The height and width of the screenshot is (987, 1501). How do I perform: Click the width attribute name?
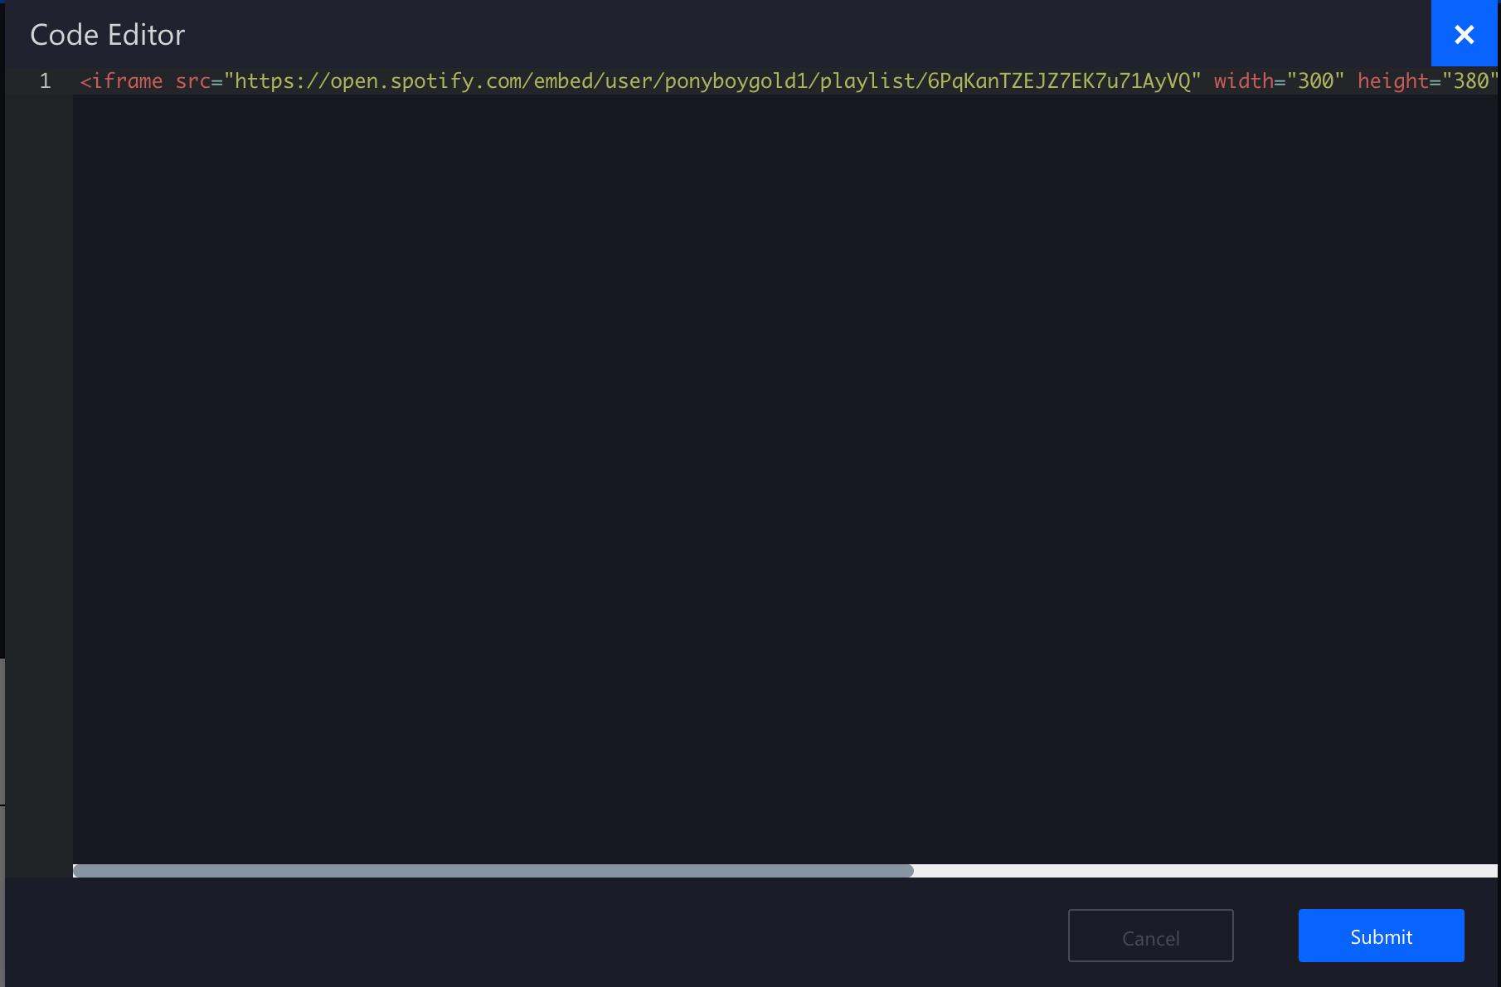click(x=1244, y=81)
